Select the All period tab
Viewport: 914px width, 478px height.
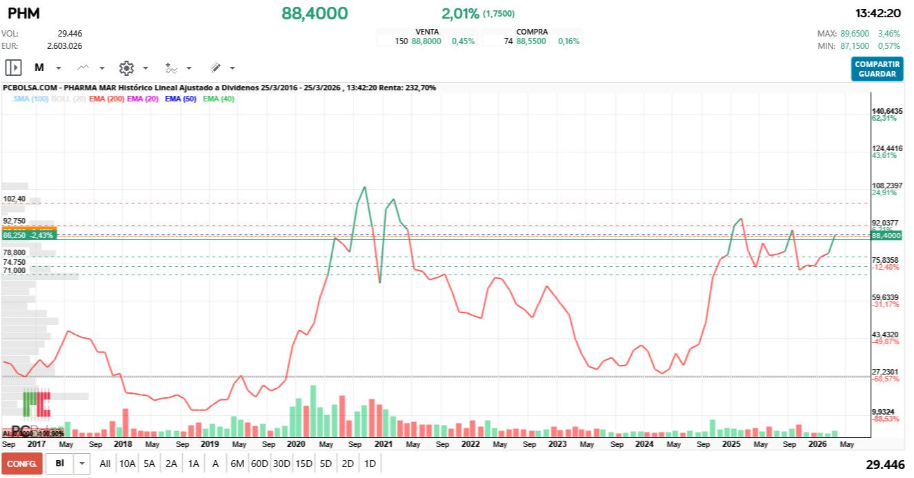[105, 463]
